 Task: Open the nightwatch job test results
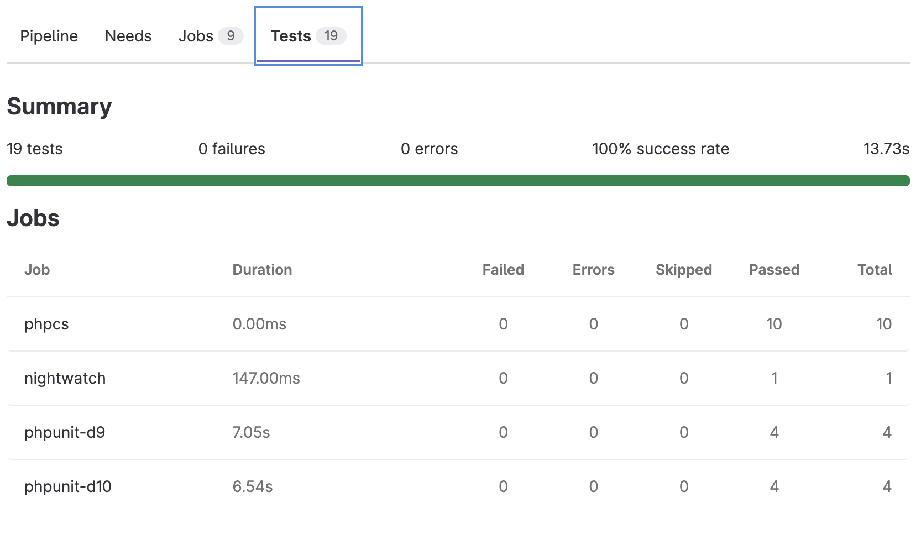[65, 378]
